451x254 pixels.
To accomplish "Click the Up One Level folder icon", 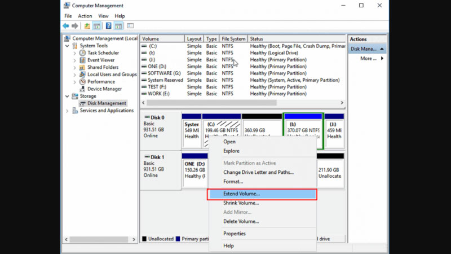I will [x=87, y=26].
